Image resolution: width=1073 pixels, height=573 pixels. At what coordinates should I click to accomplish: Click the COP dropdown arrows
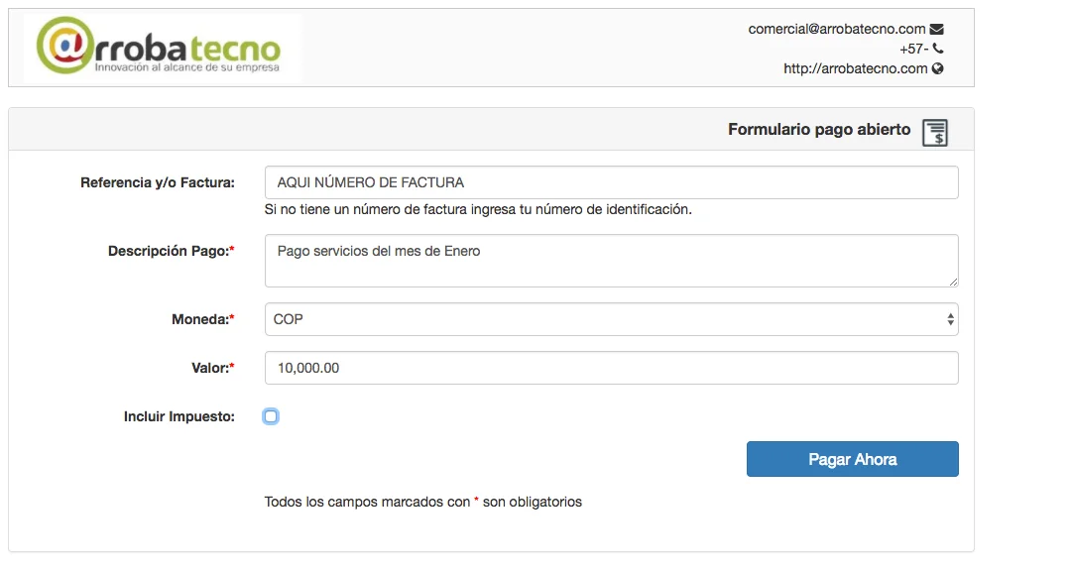coord(950,319)
